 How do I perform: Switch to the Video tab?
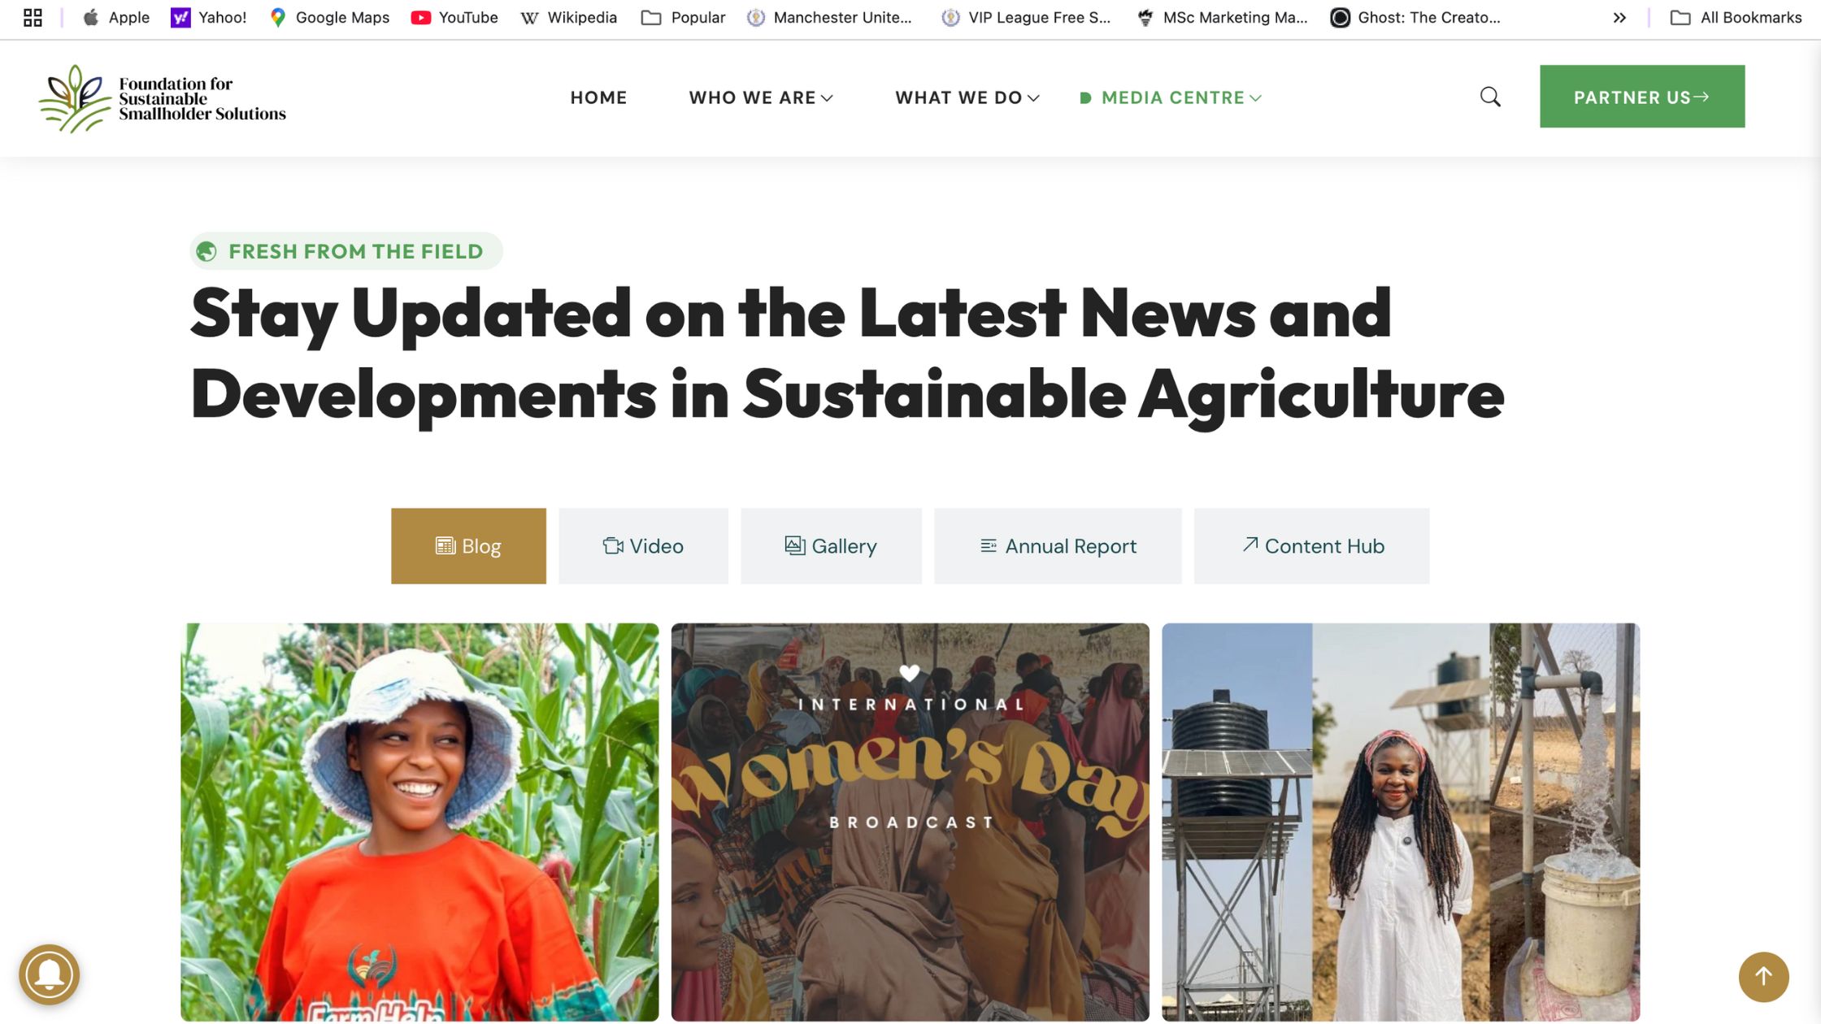pos(643,546)
